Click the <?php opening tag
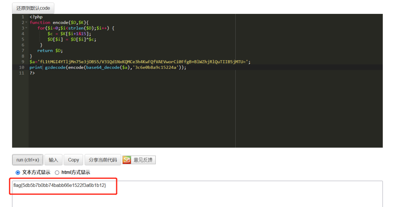Viewport: 394px width, 207px height. (x=36, y=17)
